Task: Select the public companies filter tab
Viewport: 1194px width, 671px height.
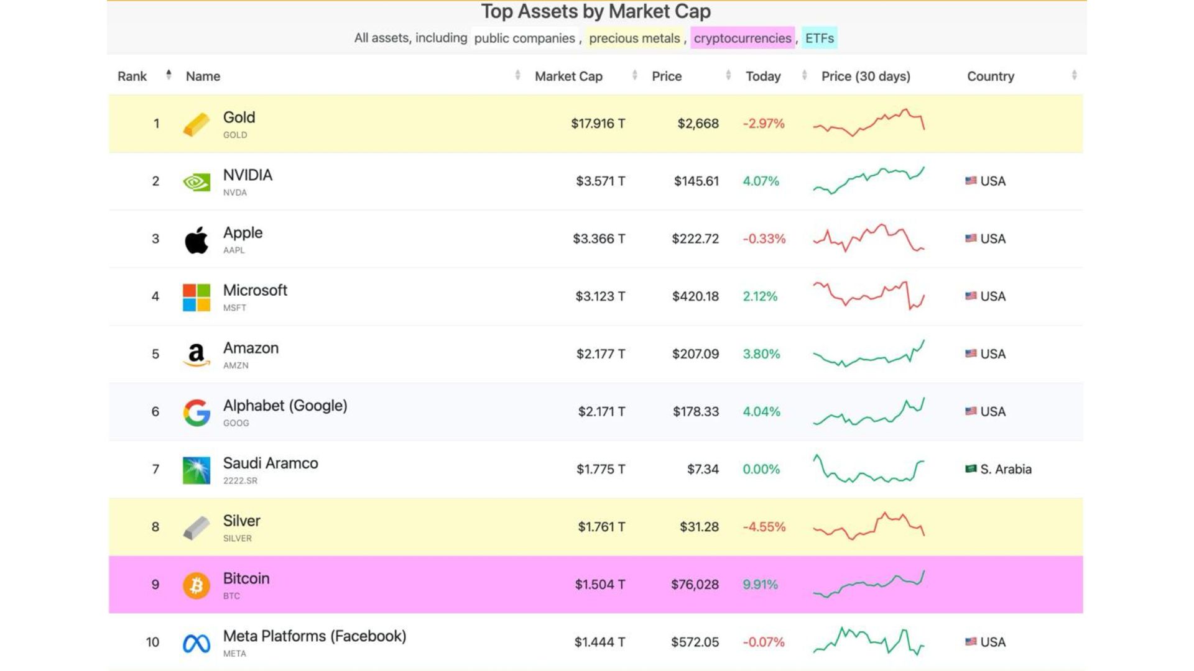Action: pos(524,38)
